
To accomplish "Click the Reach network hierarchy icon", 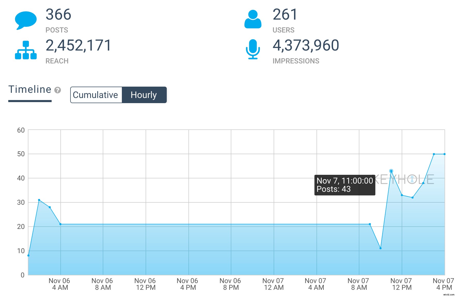I will pyautogui.click(x=26, y=50).
